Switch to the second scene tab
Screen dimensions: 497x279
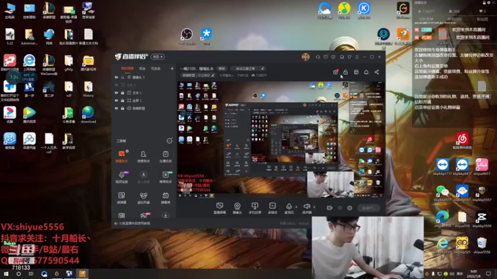[142, 68]
